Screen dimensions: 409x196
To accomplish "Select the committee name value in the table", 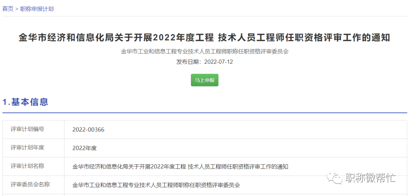I will (x=156, y=185).
